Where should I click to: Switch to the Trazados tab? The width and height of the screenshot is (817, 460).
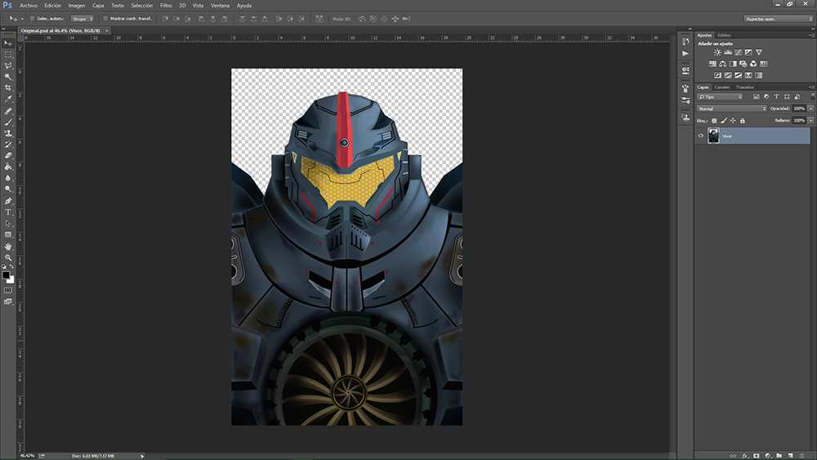point(744,87)
